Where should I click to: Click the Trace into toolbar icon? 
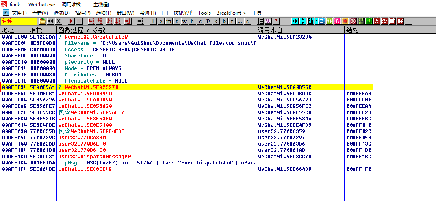point(109,21)
